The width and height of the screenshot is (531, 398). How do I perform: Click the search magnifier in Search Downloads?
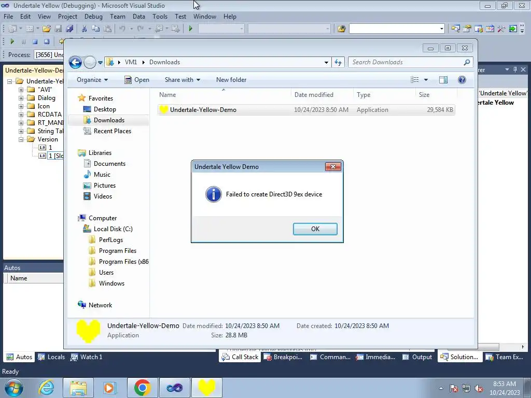(x=467, y=62)
